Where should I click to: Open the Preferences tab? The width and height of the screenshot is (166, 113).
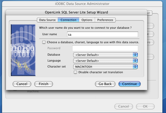105,20
